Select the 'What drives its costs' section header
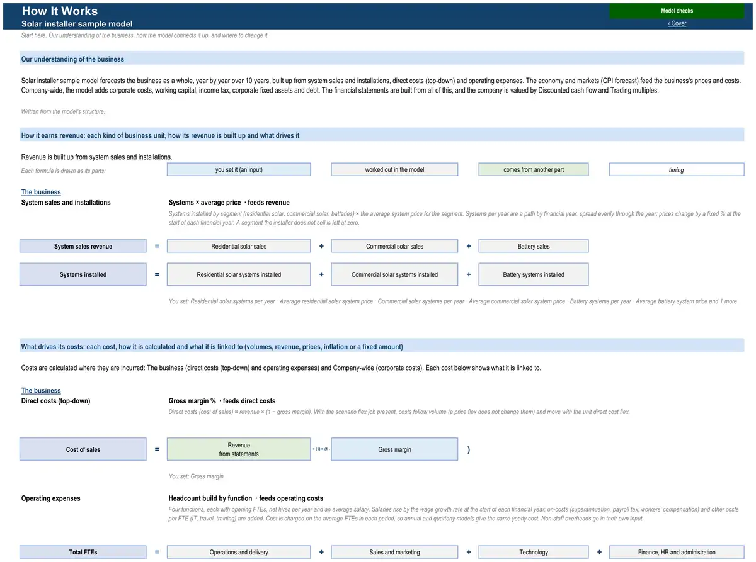This screenshot has width=756, height=562. coord(382,347)
